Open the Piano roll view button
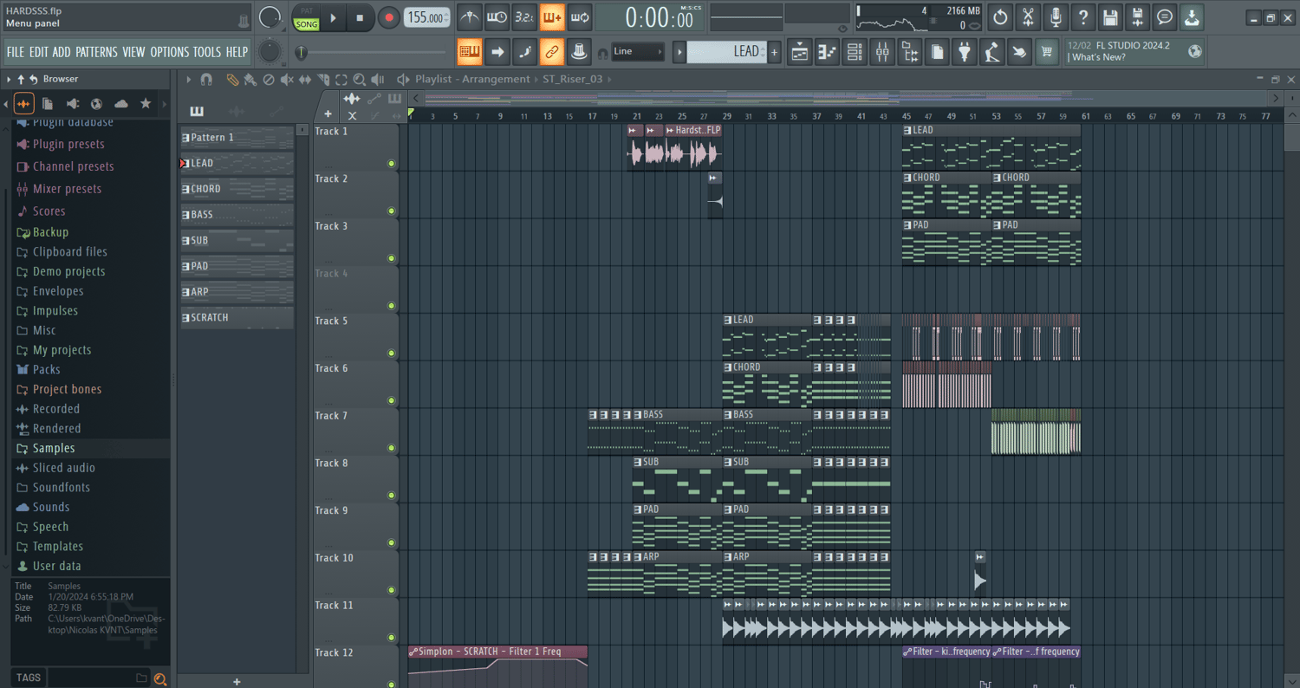1300x688 pixels. 827,52
